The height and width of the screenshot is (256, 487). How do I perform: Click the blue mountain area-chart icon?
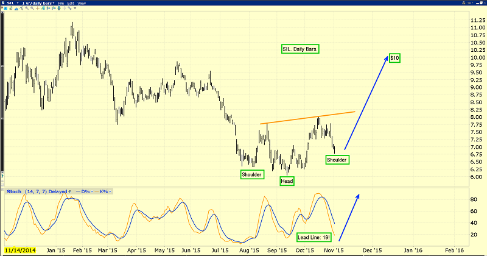point(16,9)
